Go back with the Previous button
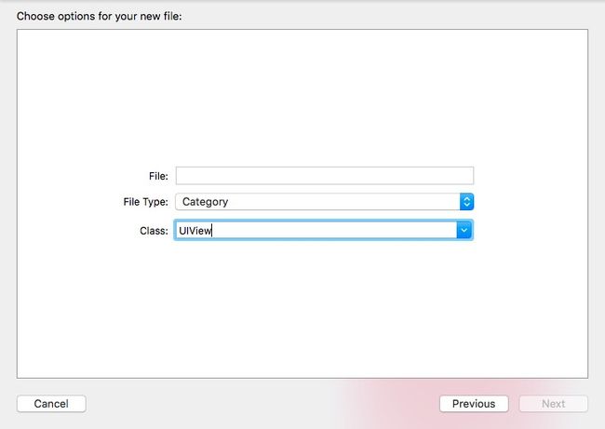The height and width of the screenshot is (429, 605). (474, 404)
